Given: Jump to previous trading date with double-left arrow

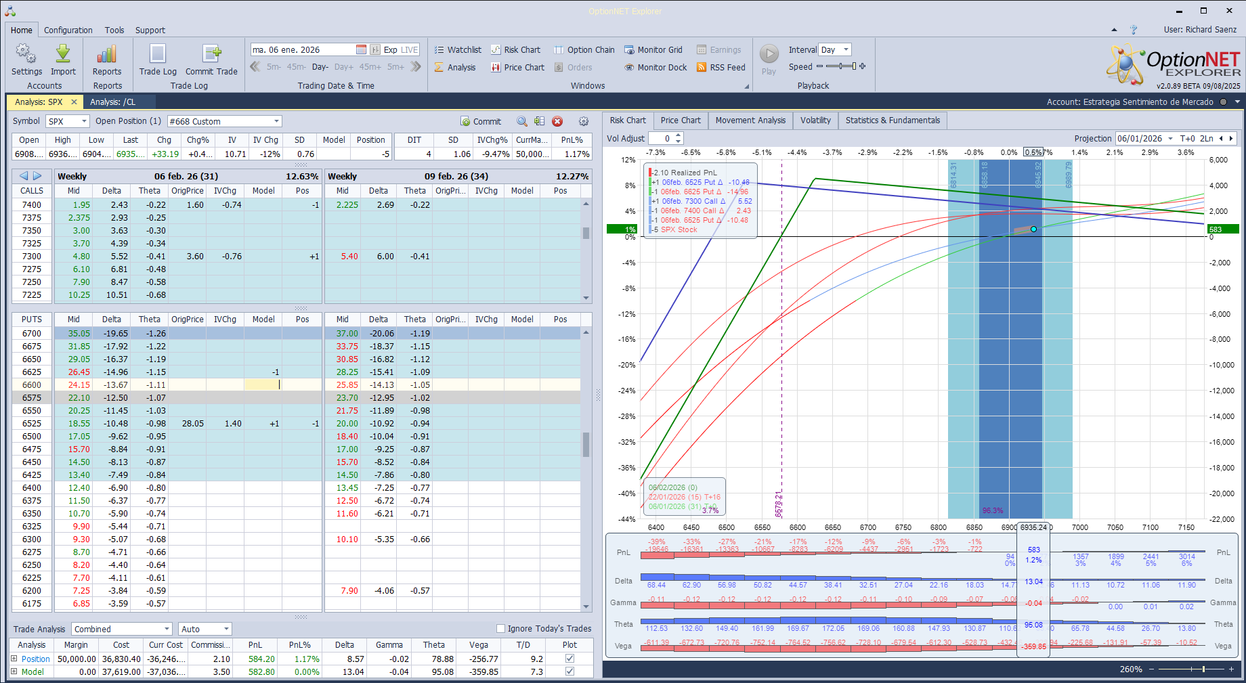Looking at the screenshot, I should pyautogui.click(x=255, y=66).
